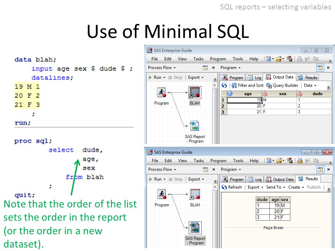
Task: Click Cut scissors icon in upper window toolbar
Action: (307, 59)
